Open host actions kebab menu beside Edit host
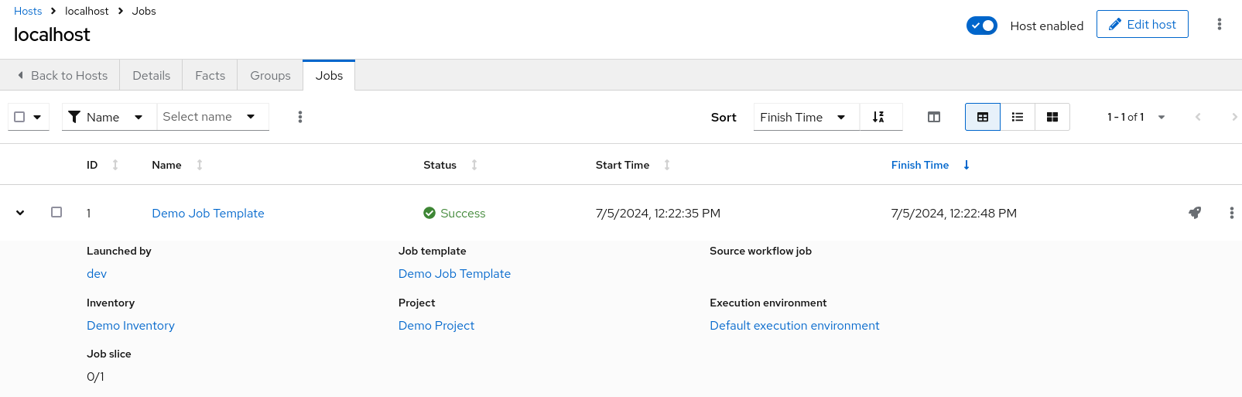This screenshot has width=1242, height=397. tap(1219, 25)
